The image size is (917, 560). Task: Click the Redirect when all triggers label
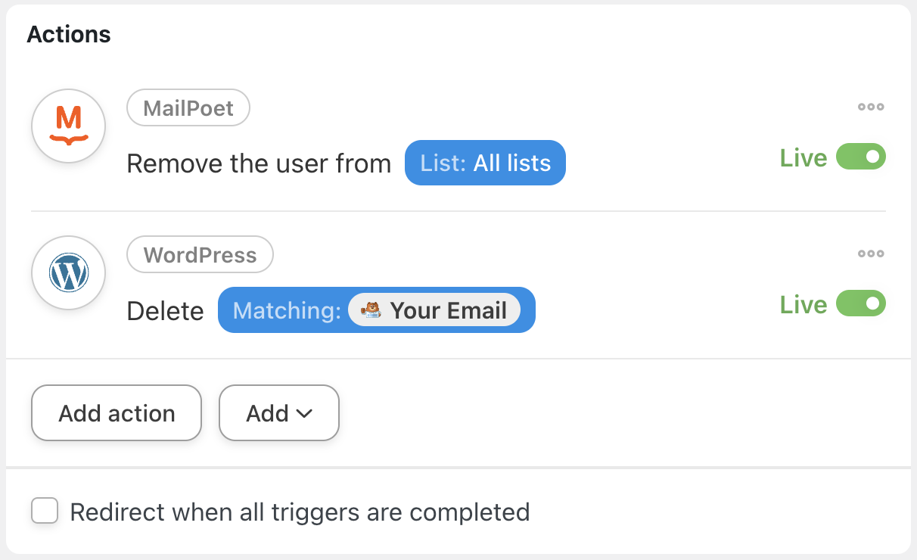(x=300, y=512)
